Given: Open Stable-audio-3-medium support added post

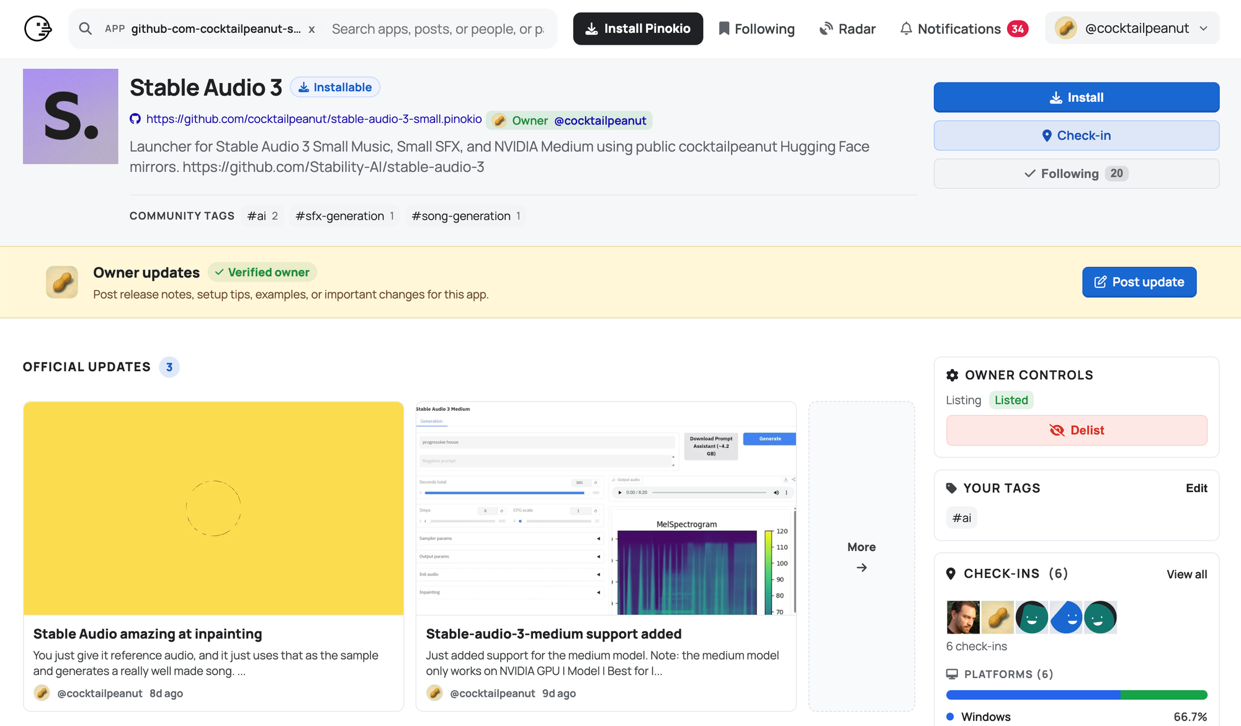Looking at the screenshot, I should coord(553,634).
